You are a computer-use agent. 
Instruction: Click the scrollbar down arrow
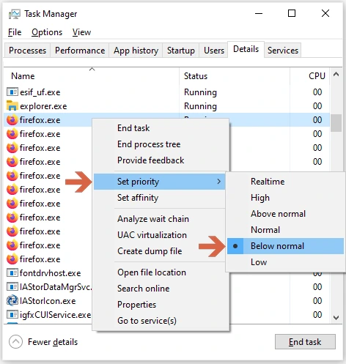point(336,317)
